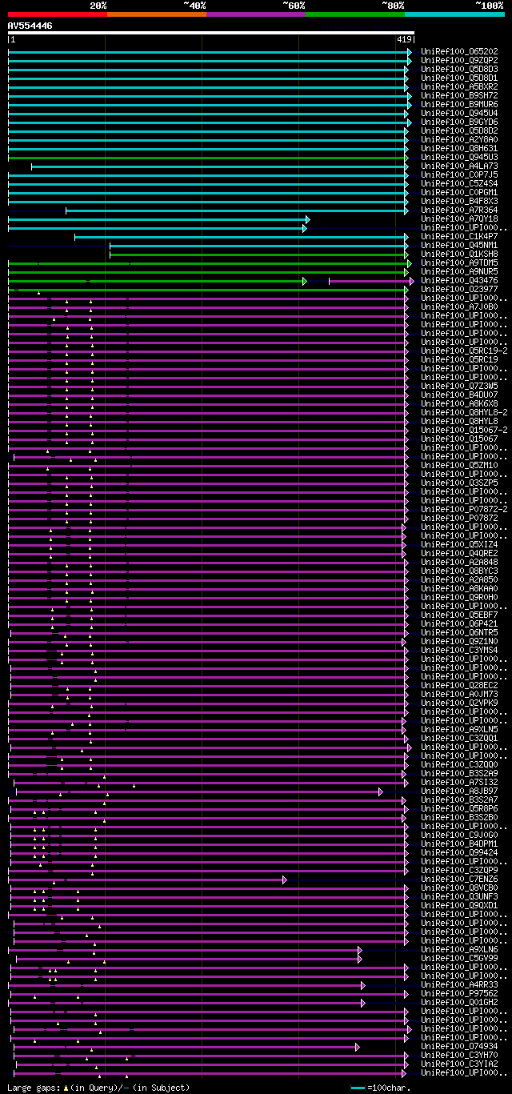Select the UniRef100_Q99424 label
Image resolution: width=512 pixels, height=1094 pixels.
459,852
